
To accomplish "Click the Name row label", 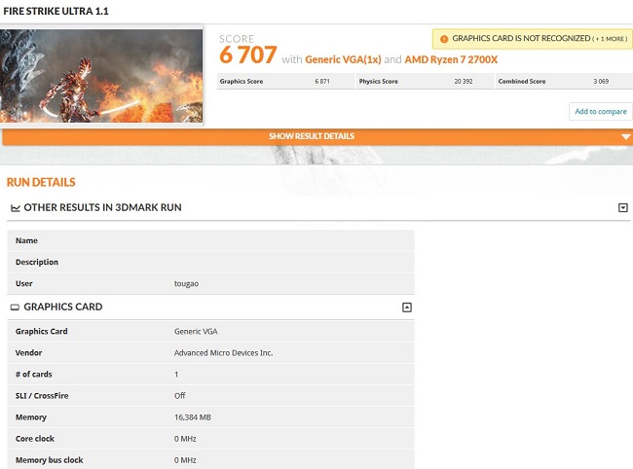I will [x=26, y=240].
